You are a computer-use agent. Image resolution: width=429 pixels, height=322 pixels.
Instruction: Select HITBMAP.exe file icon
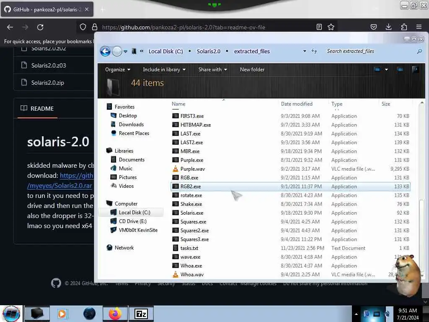[176, 125]
